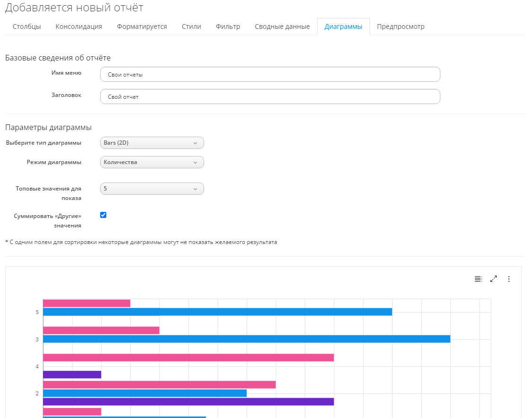Switch to the Столбцы tab
Image resolution: width=525 pixels, height=418 pixels.
(x=26, y=26)
